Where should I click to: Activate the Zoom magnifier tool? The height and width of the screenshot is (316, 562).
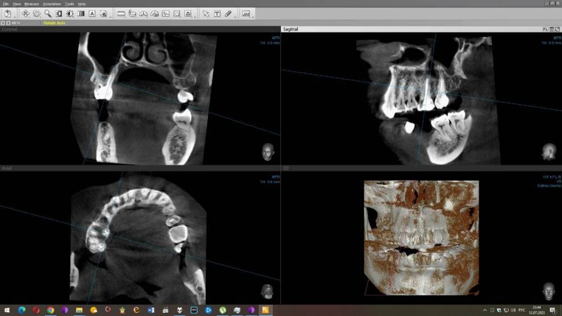[48, 13]
